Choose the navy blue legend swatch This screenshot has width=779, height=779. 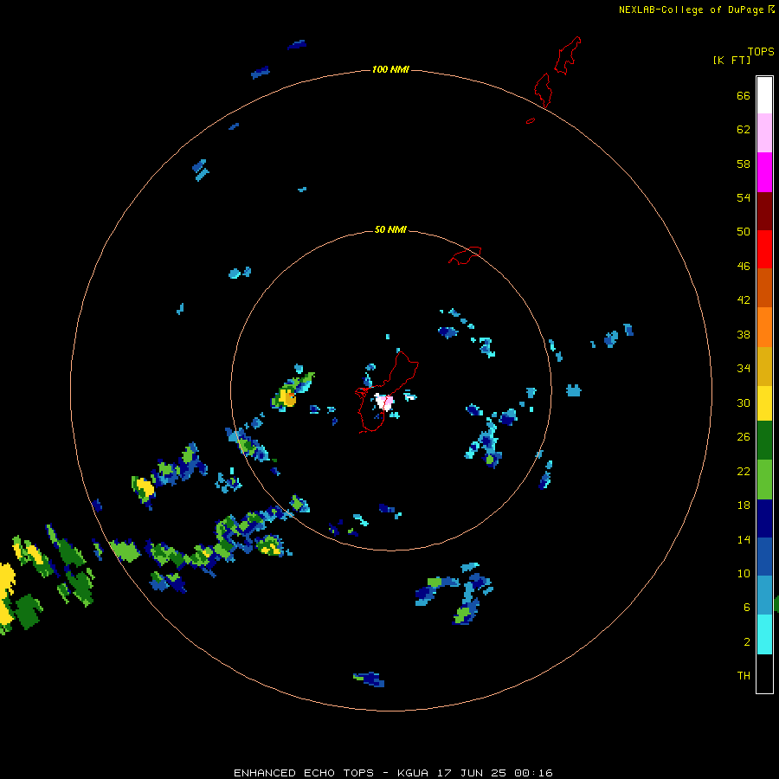coord(764,518)
